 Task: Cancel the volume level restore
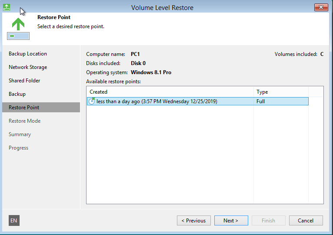point(306,221)
